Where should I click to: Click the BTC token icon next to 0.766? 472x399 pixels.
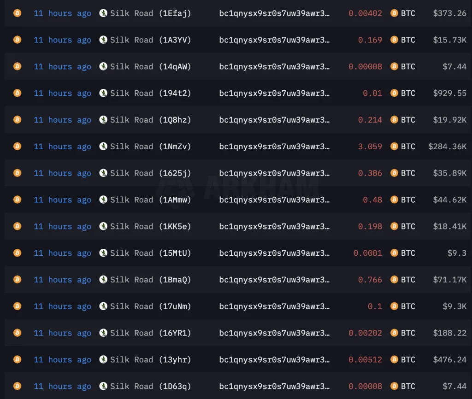(394, 280)
